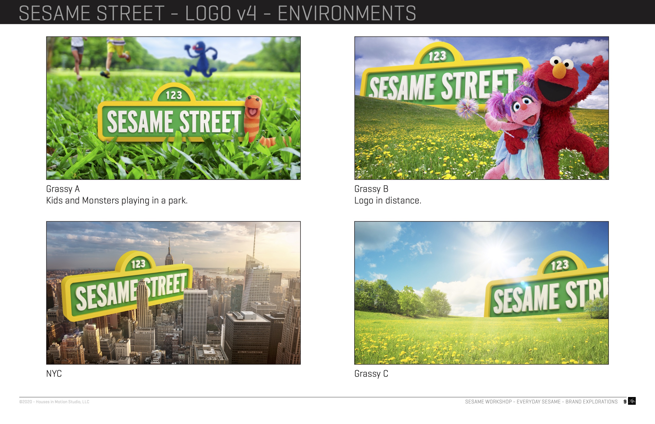Viewport: 655px width, 424px height.
Task: Click the 'Grassy A' caption
Action: (x=63, y=189)
